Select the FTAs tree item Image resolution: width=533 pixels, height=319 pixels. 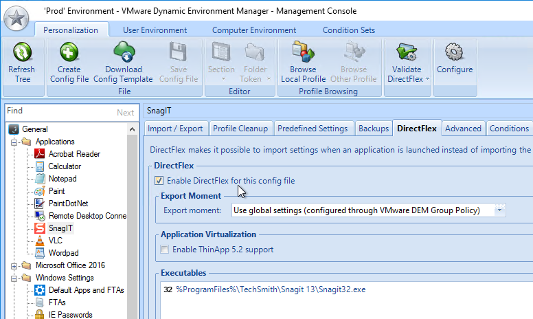pyautogui.click(x=57, y=302)
